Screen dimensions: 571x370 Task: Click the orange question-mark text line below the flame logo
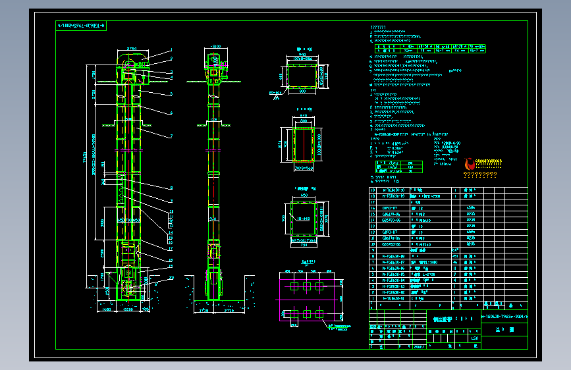click(x=480, y=175)
